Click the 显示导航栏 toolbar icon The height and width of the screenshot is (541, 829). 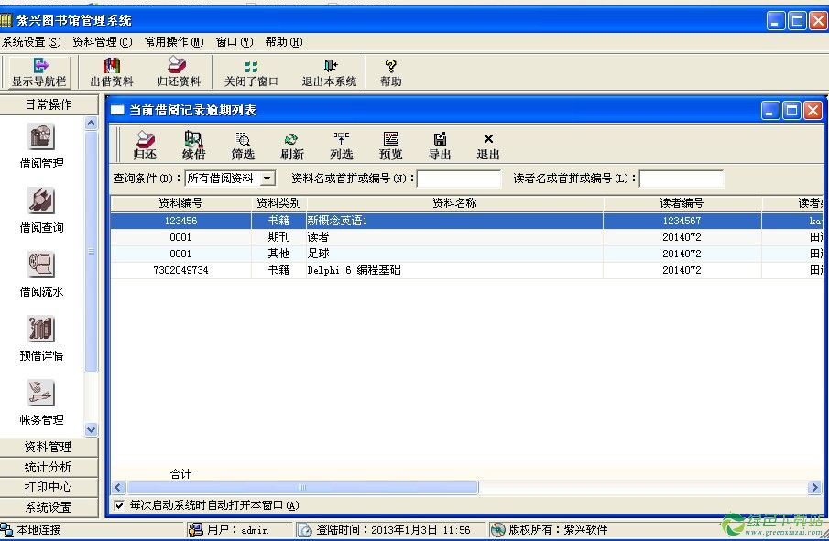tap(39, 72)
